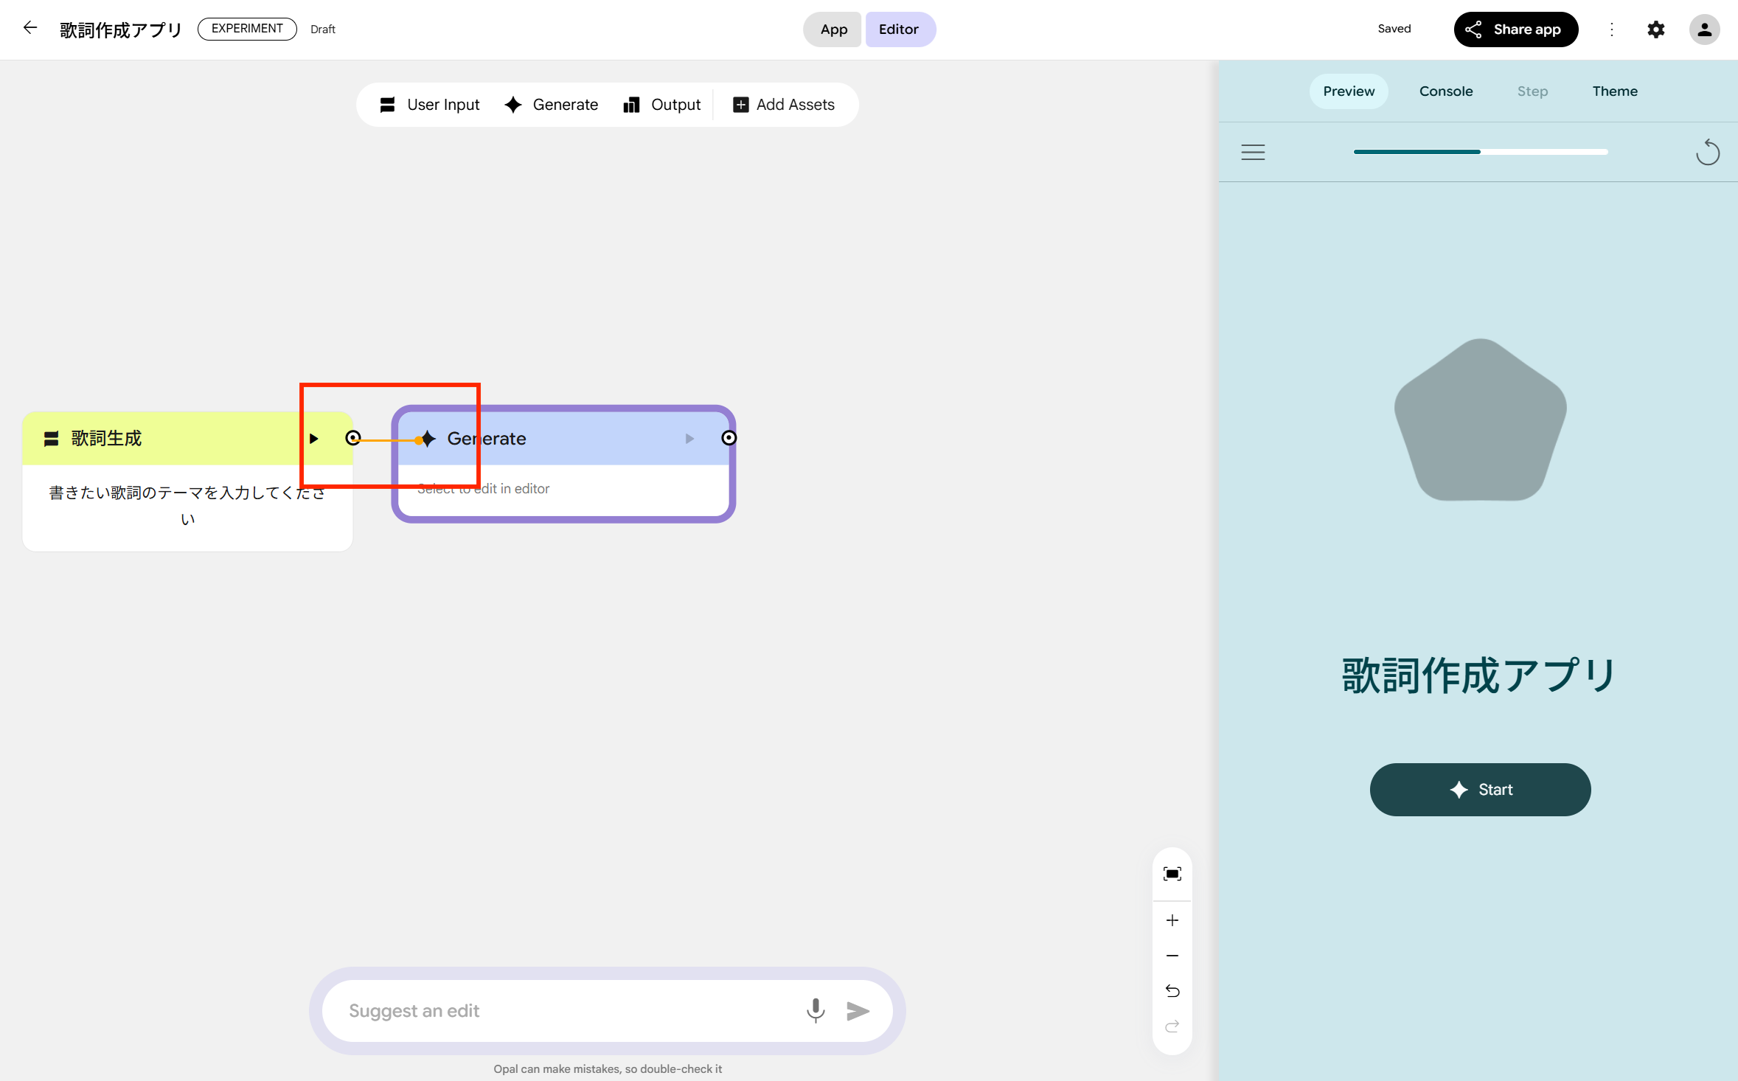Viewport: 1738px width, 1081px height.
Task: Zoom out with the minus icon
Action: 1172,956
